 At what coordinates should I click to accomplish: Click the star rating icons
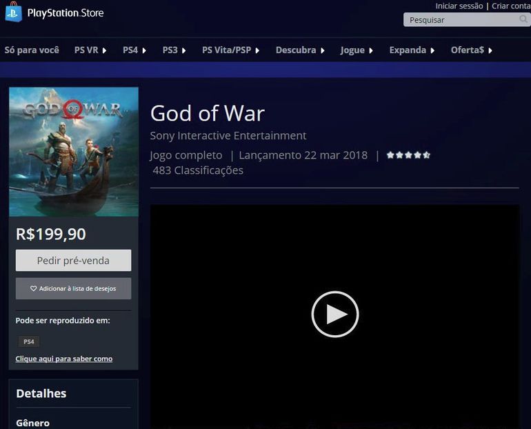408,155
